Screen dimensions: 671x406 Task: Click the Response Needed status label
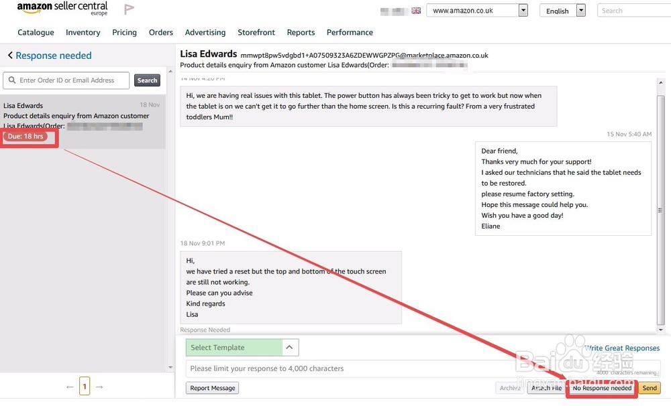click(x=205, y=330)
